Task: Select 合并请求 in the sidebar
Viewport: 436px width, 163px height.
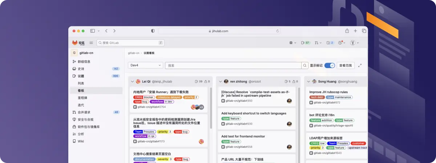Action: pyautogui.click(x=84, y=112)
